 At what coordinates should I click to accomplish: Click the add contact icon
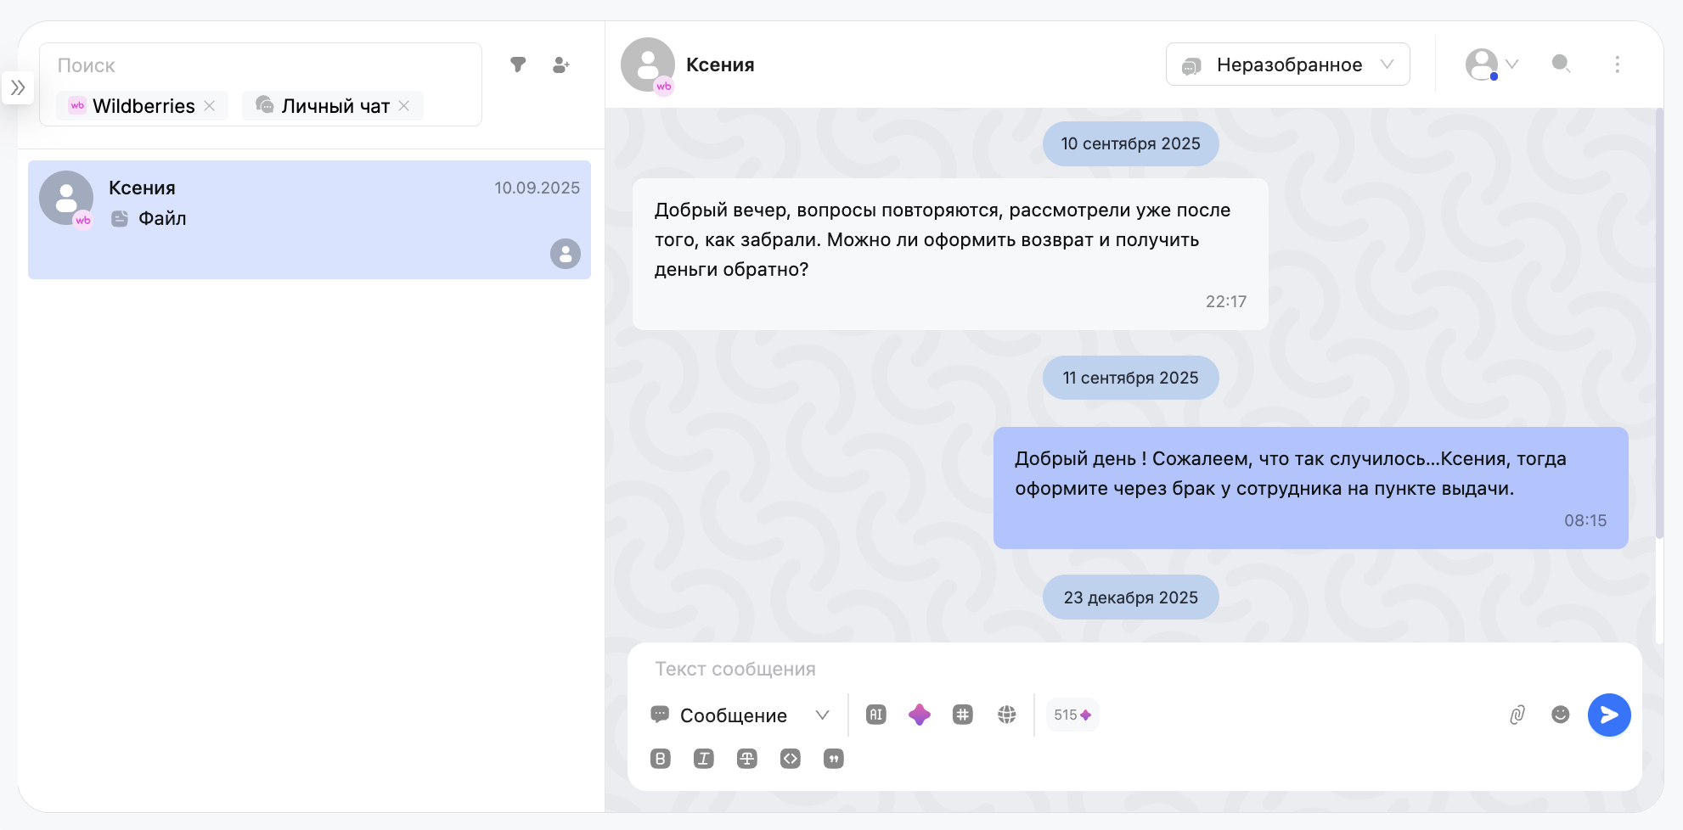560,64
